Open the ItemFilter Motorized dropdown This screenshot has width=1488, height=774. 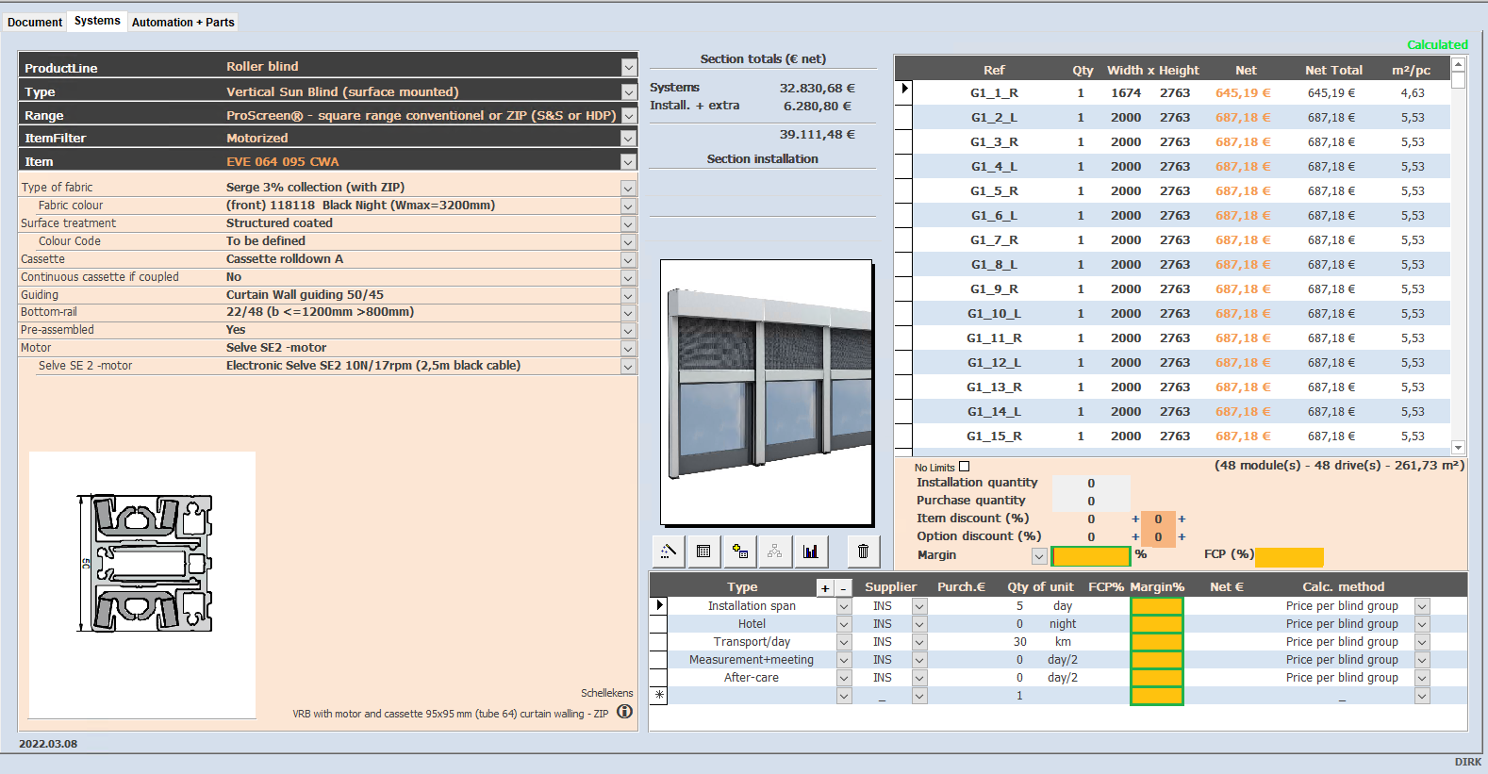point(629,139)
